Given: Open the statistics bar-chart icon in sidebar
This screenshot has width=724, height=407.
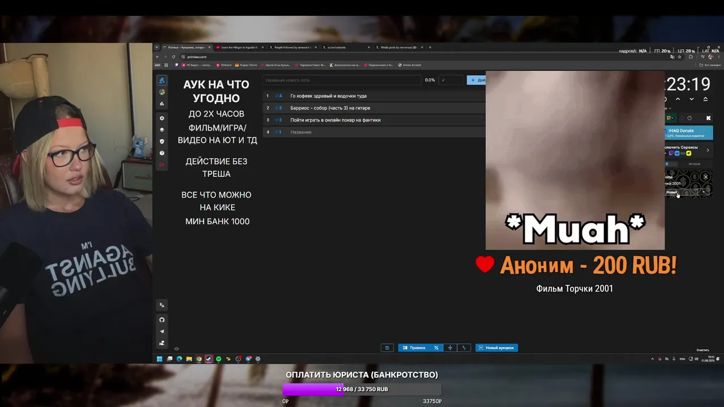Looking at the screenshot, I should [x=162, y=104].
